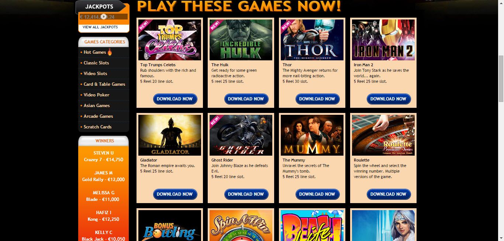Open The Incredible Hulk game image
The width and height of the screenshot is (504, 241).
(241, 40)
